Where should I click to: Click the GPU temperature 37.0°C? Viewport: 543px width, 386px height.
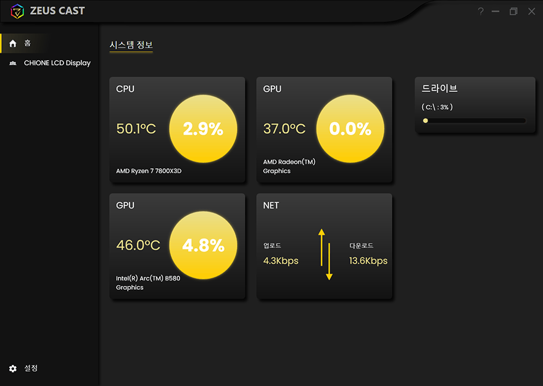tap(284, 129)
